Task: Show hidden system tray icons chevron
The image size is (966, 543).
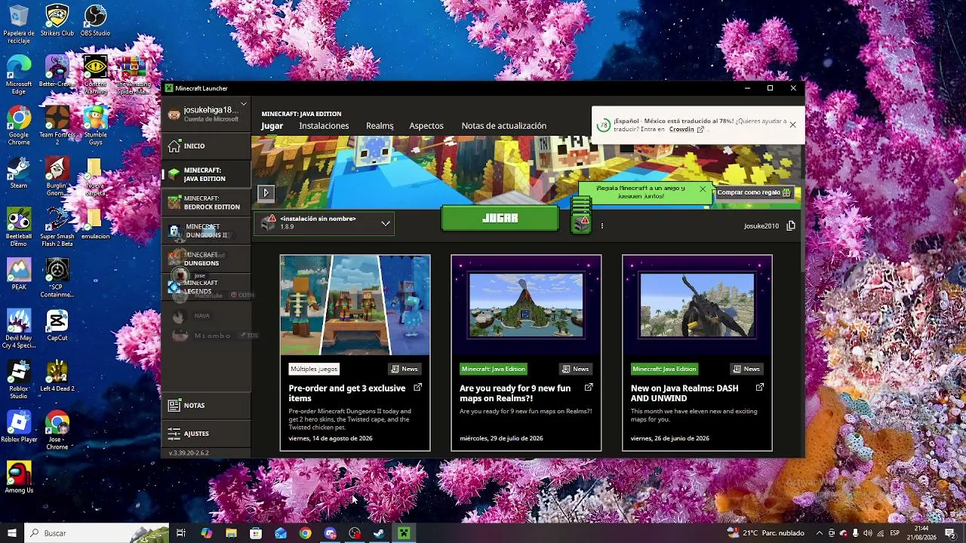Action: coord(819,533)
